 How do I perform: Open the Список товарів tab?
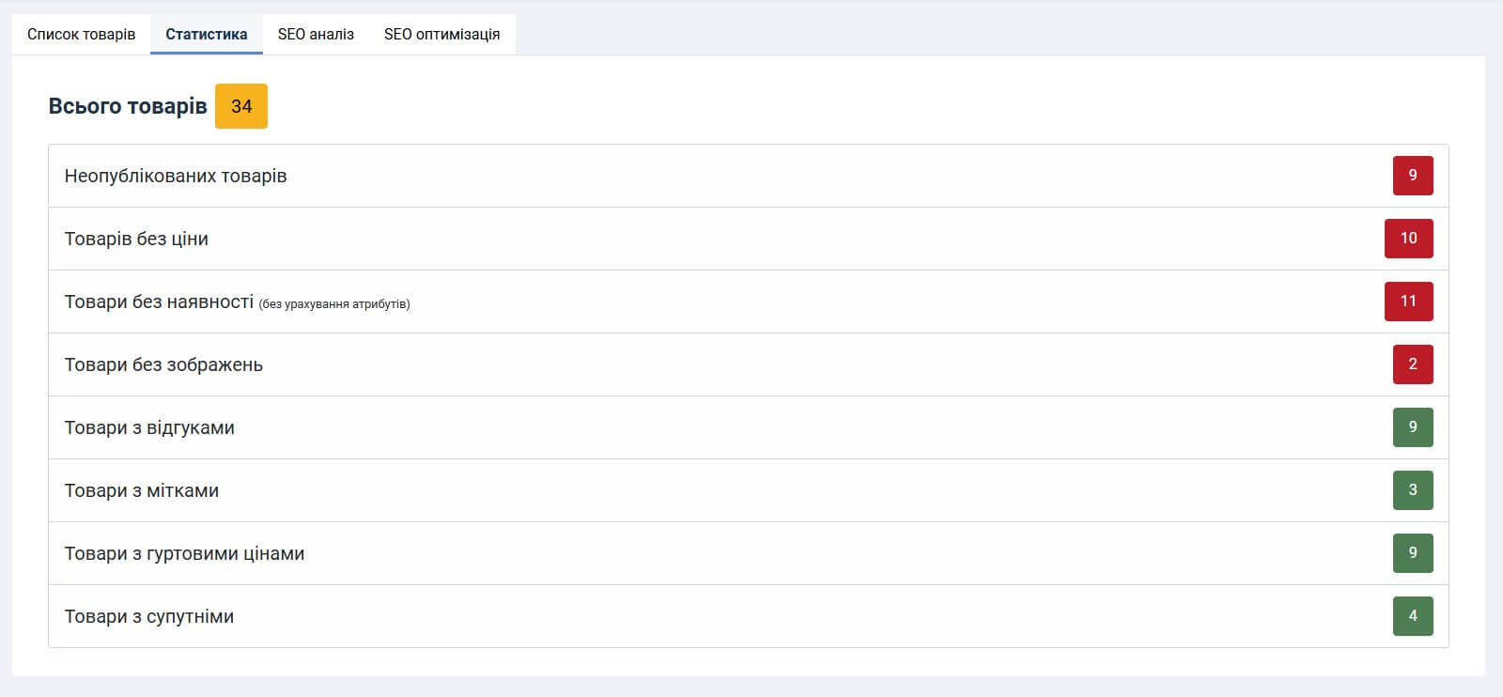(81, 35)
